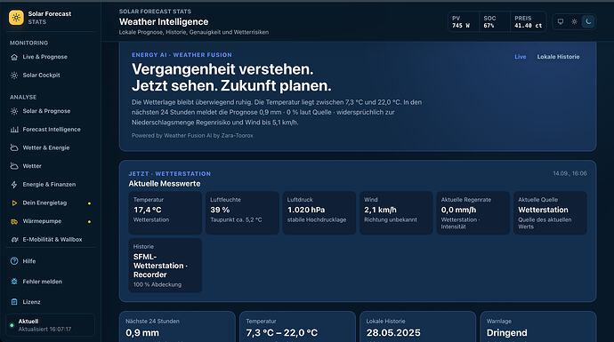Screen dimensions: 614x342
Task: Click the Wetter cloud icon
Action: pyautogui.click(x=14, y=166)
